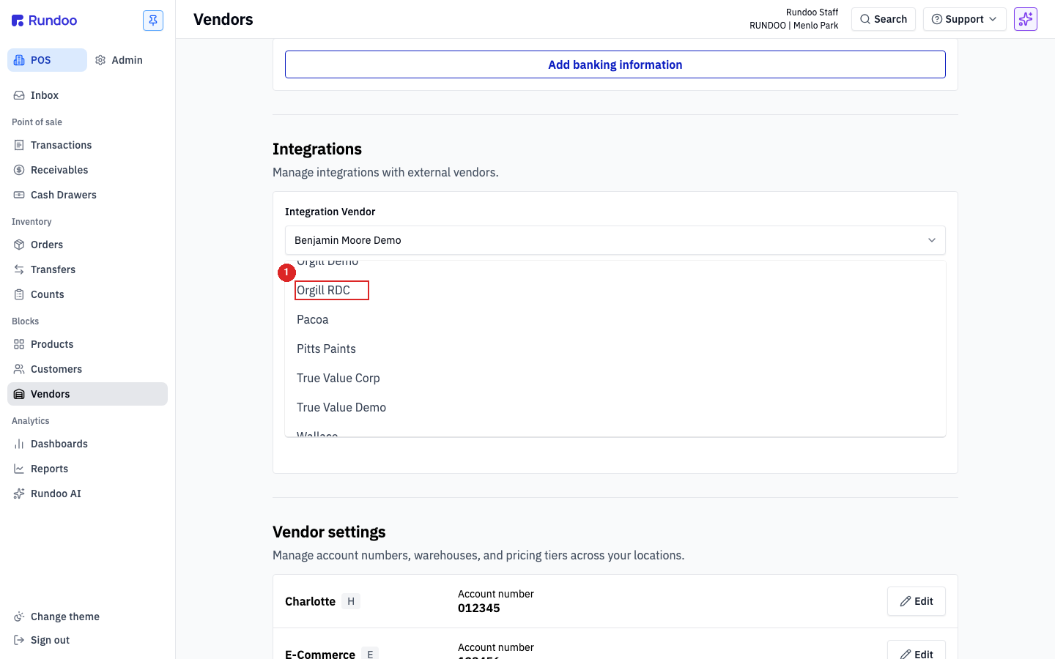1055x659 pixels.
Task: Click the Counts clipboard icon
Action: point(19,294)
